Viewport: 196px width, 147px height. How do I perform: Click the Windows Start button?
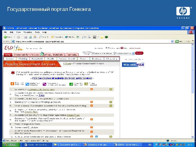click(11, 145)
